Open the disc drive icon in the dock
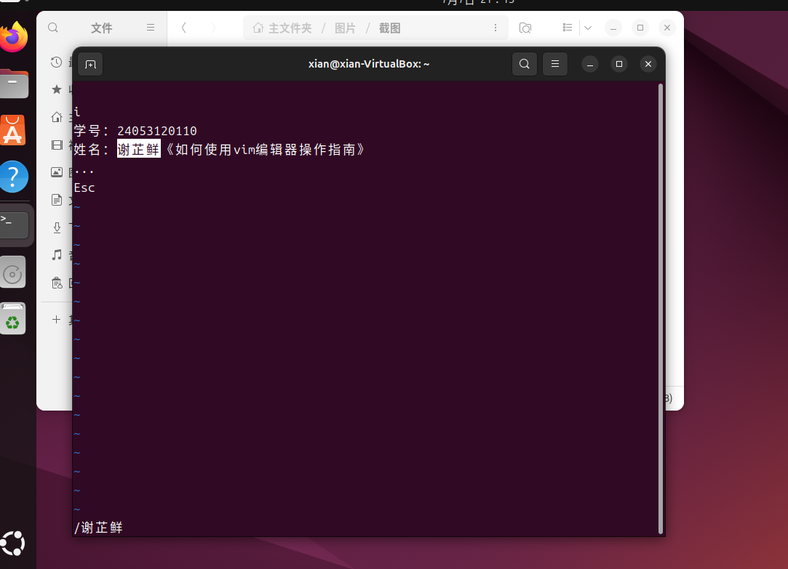 [12, 273]
